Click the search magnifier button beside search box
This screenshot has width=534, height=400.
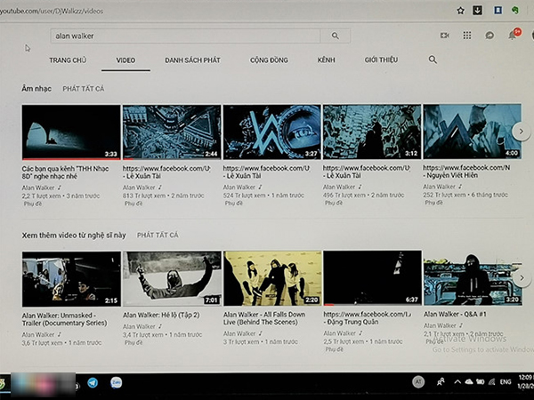336,36
